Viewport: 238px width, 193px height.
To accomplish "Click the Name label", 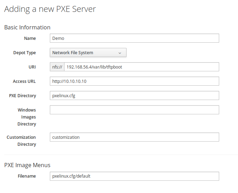I will [30, 38].
